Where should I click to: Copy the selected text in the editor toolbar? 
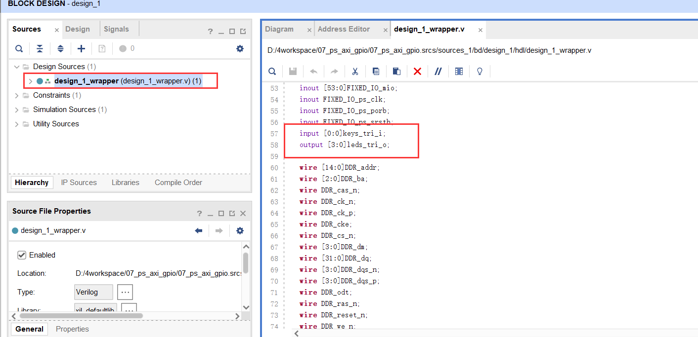point(376,71)
